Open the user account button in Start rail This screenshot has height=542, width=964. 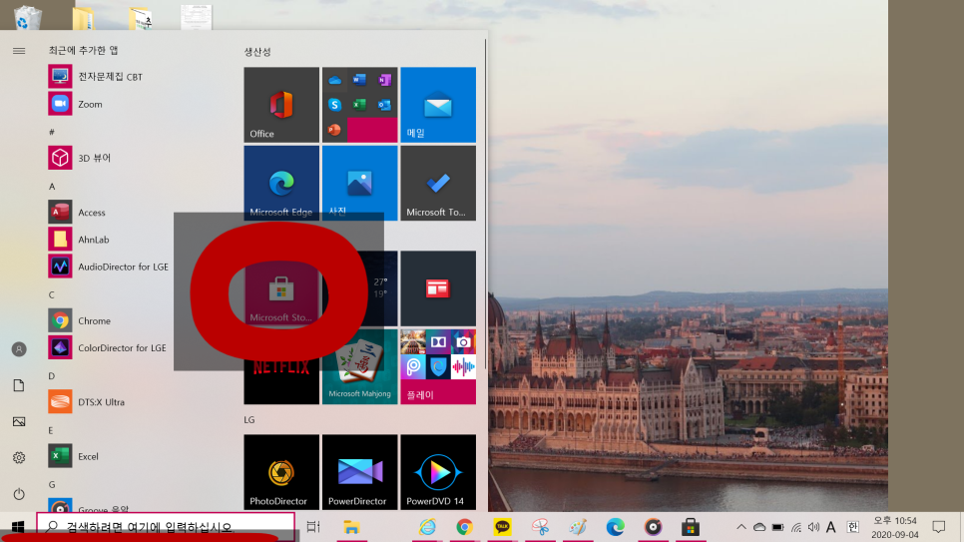click(x=19, y=349)
